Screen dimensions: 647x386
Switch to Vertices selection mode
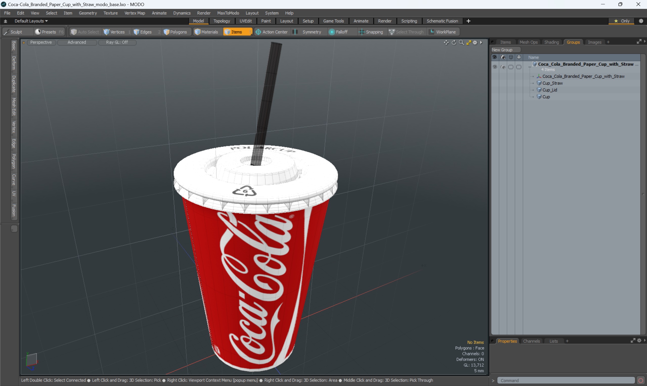tap(117, 32)
